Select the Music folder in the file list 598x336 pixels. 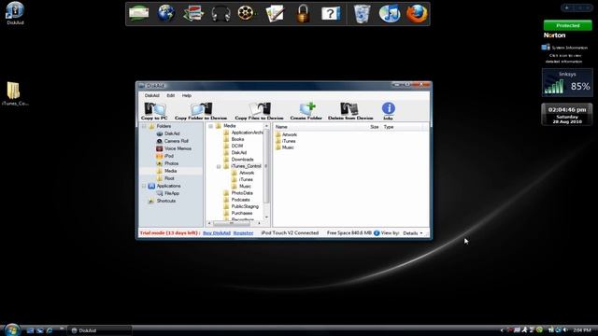click(284, 147)
